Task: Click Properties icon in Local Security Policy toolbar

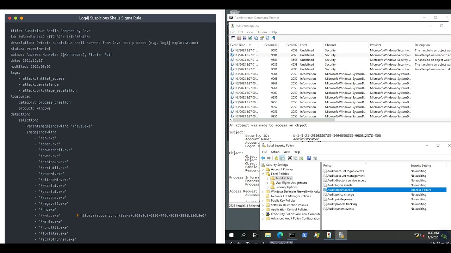Action: point(296,158)
